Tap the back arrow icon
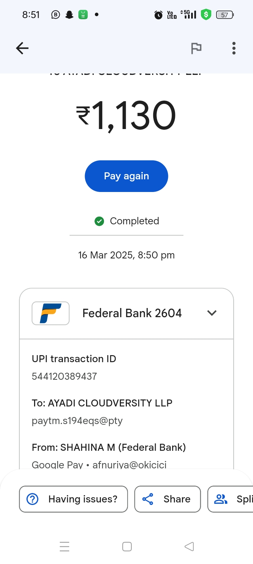Screen dimensions: 253x564 point(22,48)
